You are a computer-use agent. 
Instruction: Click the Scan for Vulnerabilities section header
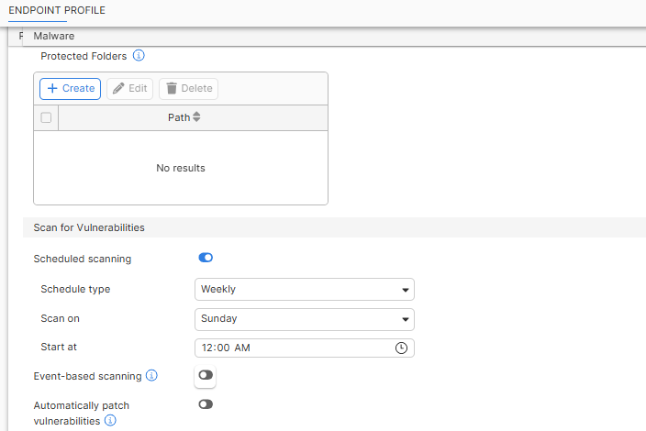click(x=89, y=227)
